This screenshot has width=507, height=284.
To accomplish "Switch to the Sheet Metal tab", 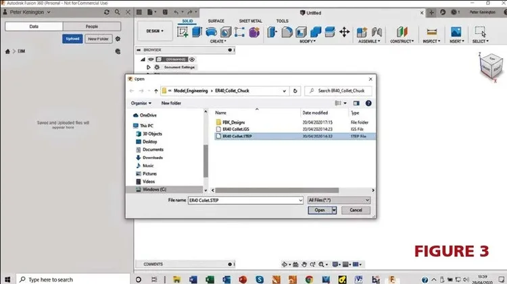I will tap(251, 21).
